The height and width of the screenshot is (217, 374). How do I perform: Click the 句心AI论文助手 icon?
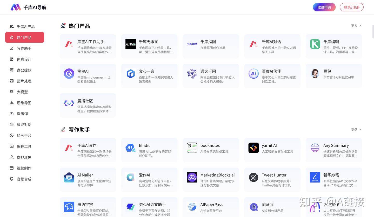(x=131, y=207)
